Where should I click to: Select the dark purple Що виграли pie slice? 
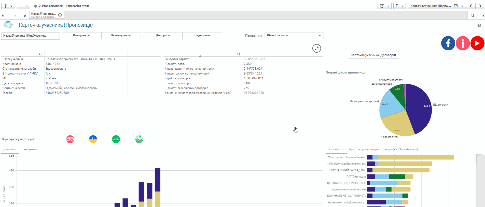(419, 109)
